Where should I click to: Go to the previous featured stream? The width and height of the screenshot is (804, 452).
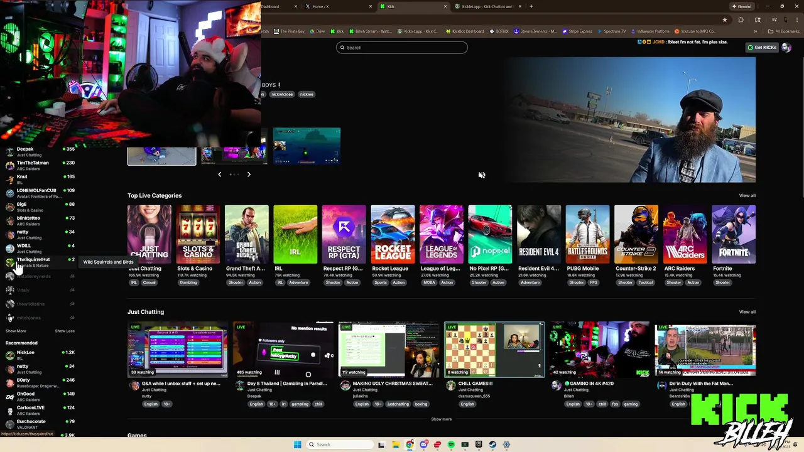pos(219,175)
